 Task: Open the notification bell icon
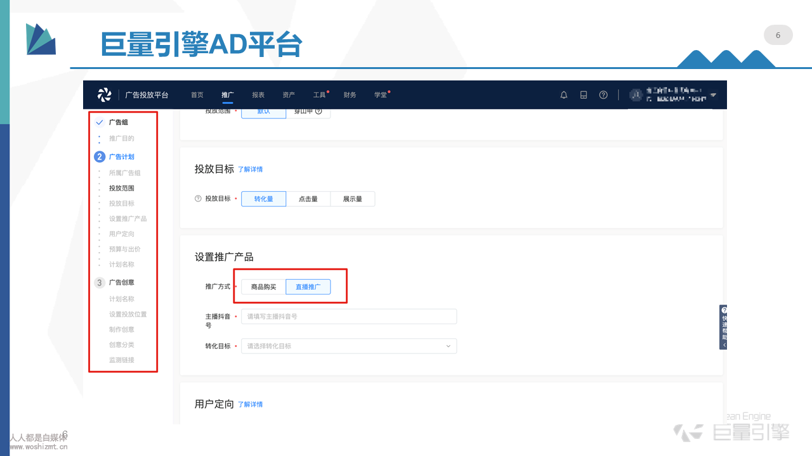click(564, 95)
